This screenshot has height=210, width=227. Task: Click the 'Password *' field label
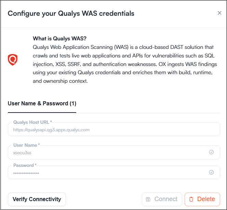point(25,165)
